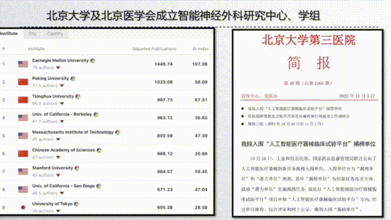The width and height of the screenshot is (391, 220).
Task: Select the Institute tab
Action: click(x=9, y=34)
